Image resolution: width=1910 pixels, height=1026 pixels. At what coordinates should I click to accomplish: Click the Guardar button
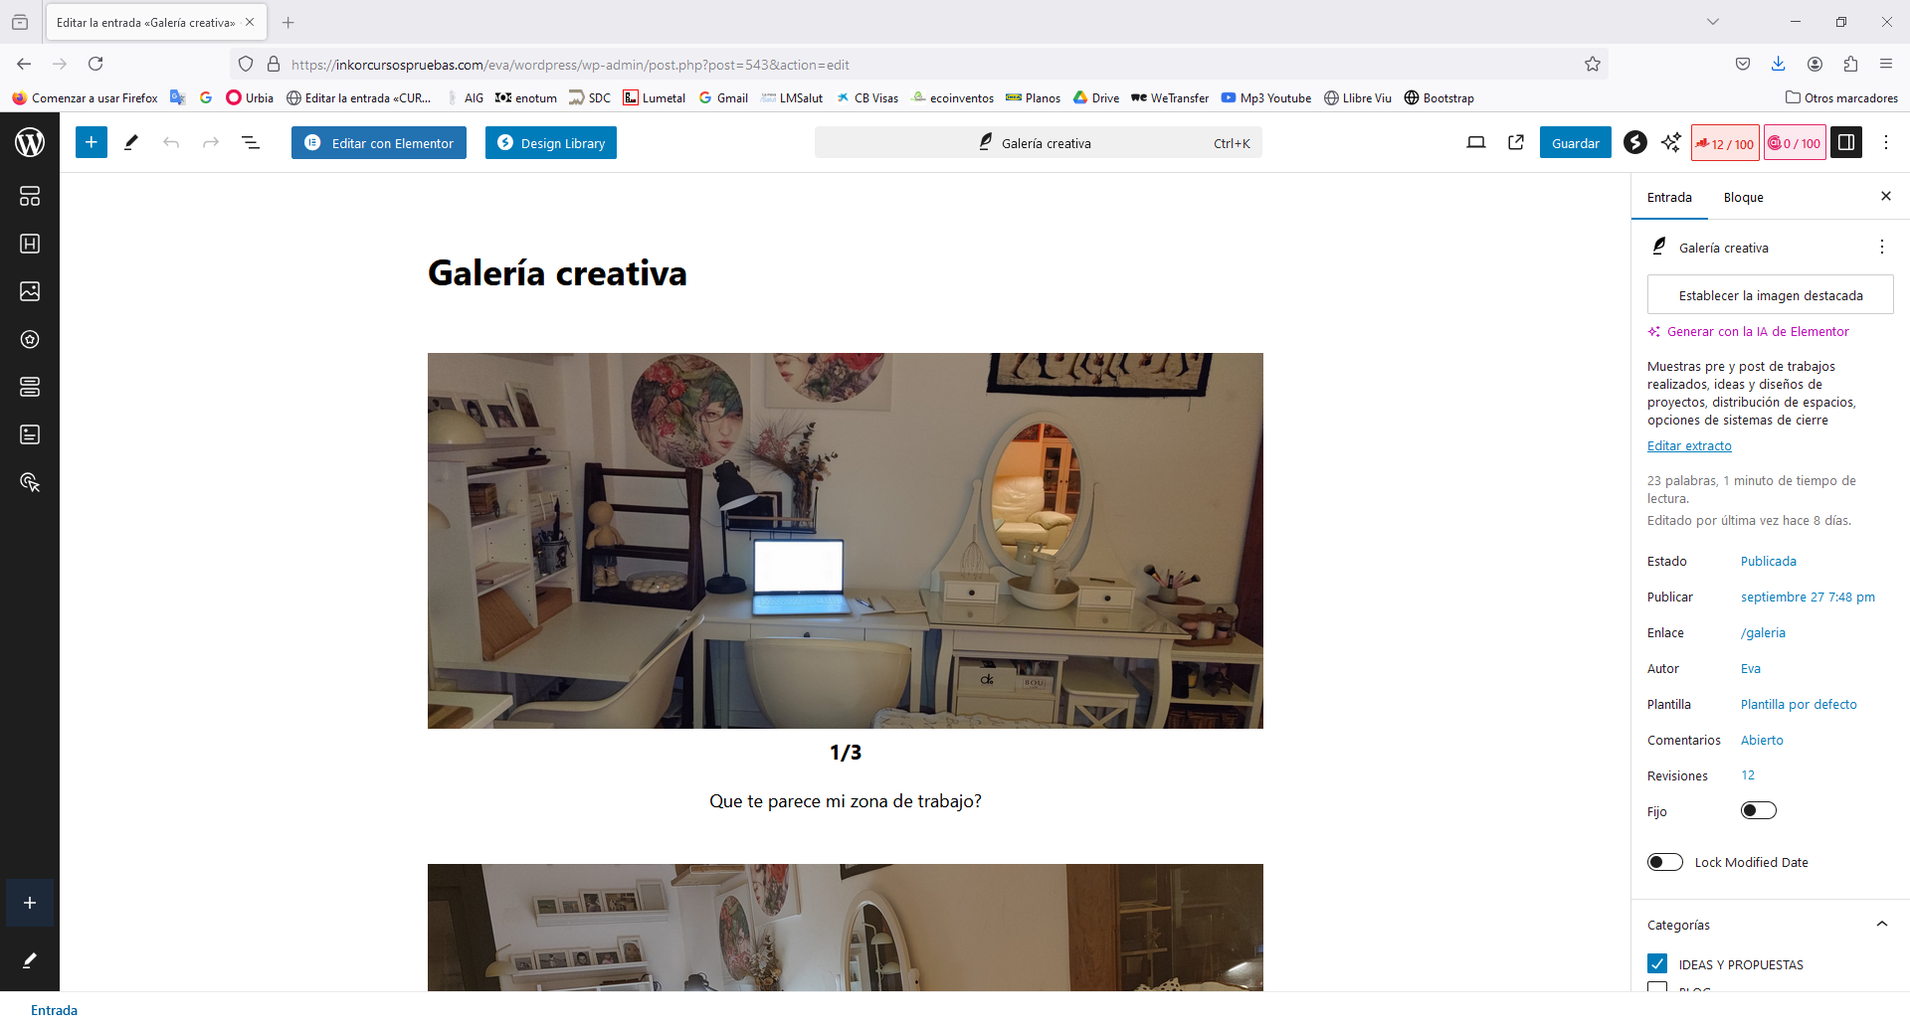pos(1575,143)
